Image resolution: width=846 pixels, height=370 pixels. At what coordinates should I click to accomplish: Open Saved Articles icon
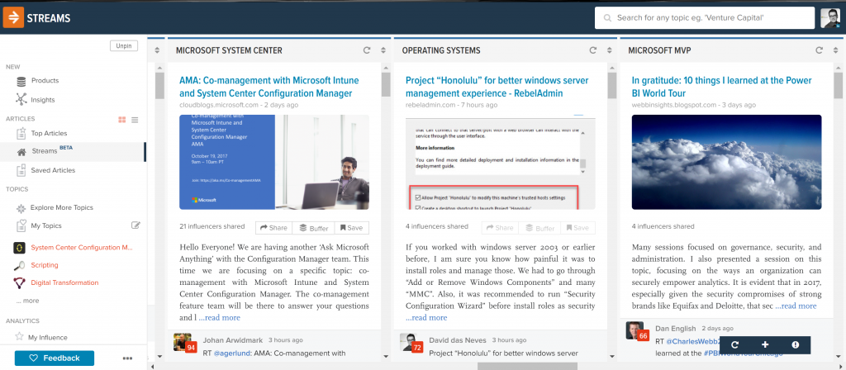click(21, 170)
